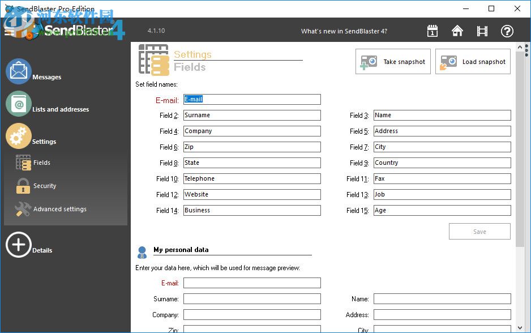This screenshot has height=333, width=531.
Task: Click the scrollbar up arrow
Action: coord(520,46)
